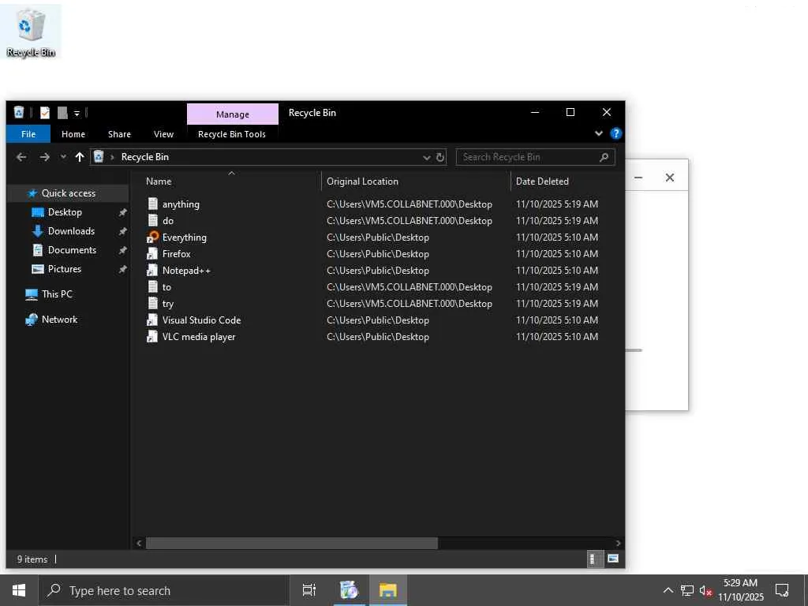This screenshot has width=808, height=606.
Task: Open the notification Action Center
Action: tap(782, 590)
